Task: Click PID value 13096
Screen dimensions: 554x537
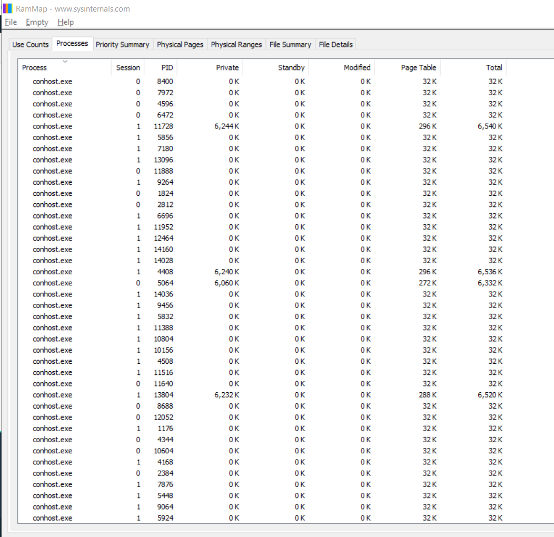Action: click(x=163, y=160)
